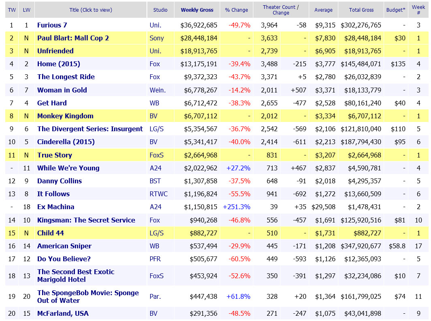The width and height of the screenshot is (431, 321).
Task: Sort by the Budget* column header
Action: click(x=395, y=10)
